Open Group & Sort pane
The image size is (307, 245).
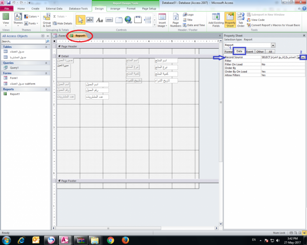(47, 20)
